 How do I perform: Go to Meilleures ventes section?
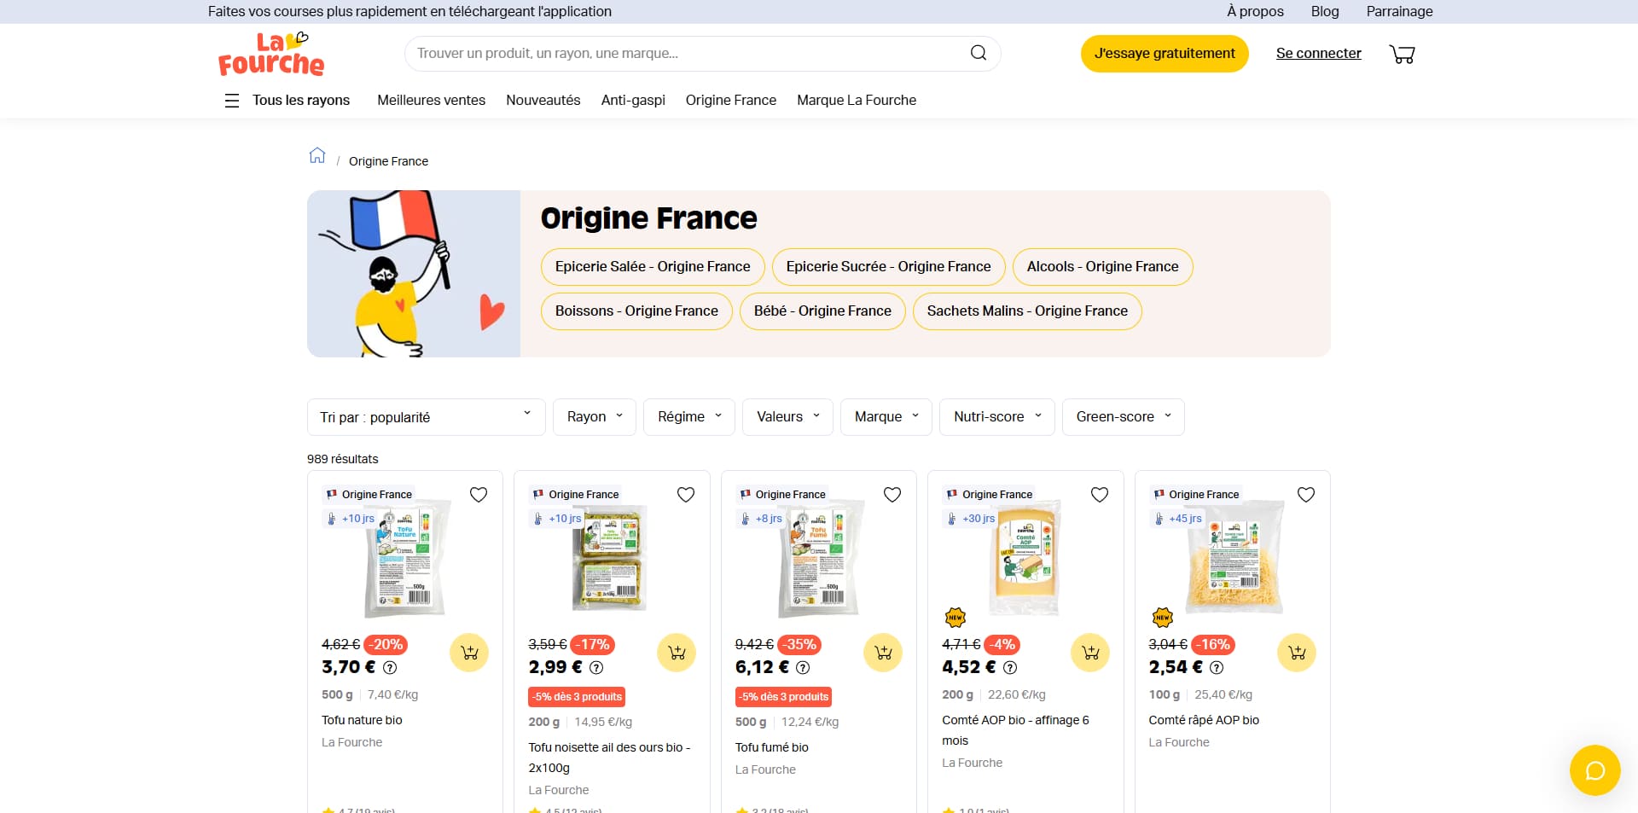[431, 100]
